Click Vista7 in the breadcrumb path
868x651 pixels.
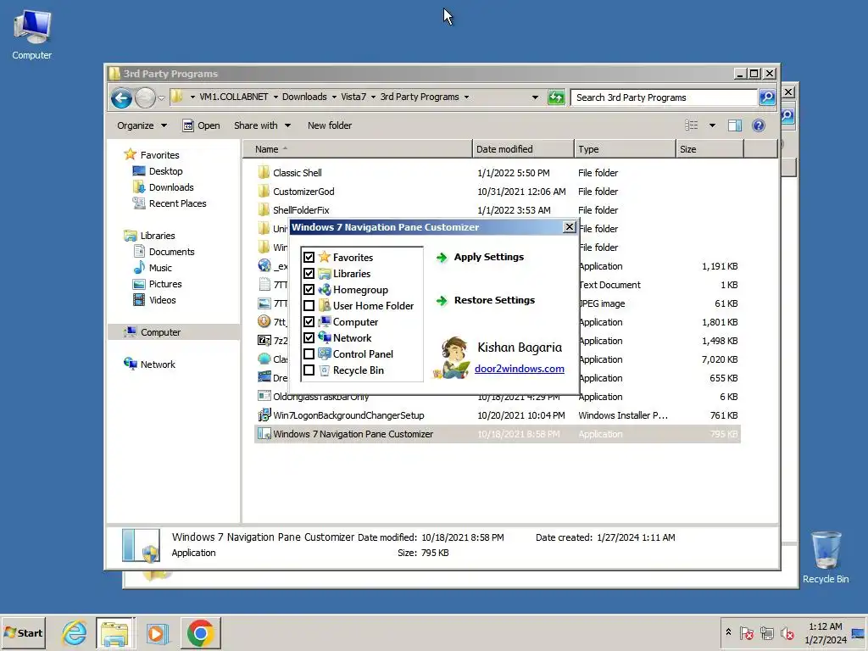coord(353,97)
